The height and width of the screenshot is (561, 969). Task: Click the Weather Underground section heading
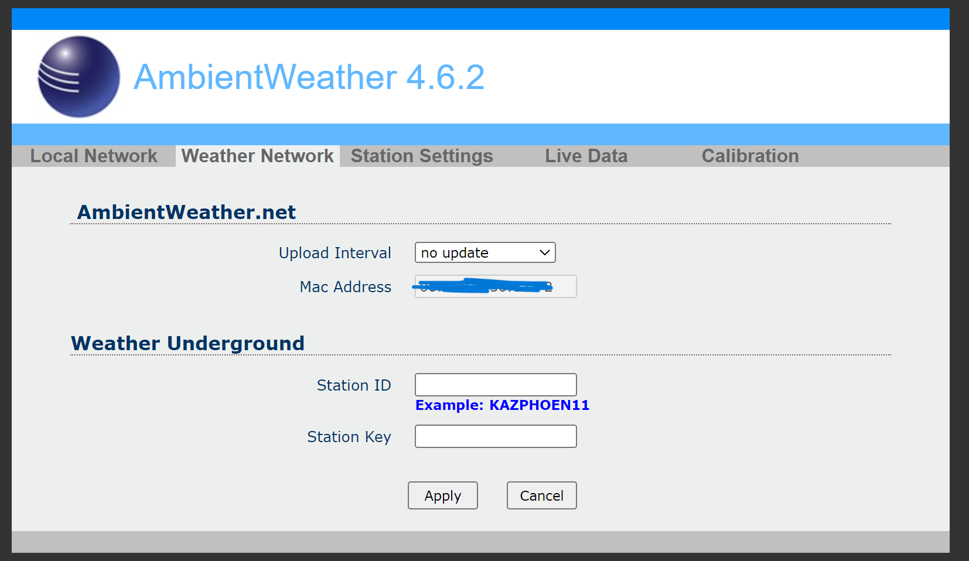coord(187,343)
